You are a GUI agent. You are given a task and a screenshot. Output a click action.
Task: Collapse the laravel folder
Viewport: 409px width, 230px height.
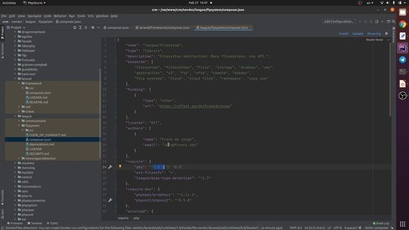15,79
